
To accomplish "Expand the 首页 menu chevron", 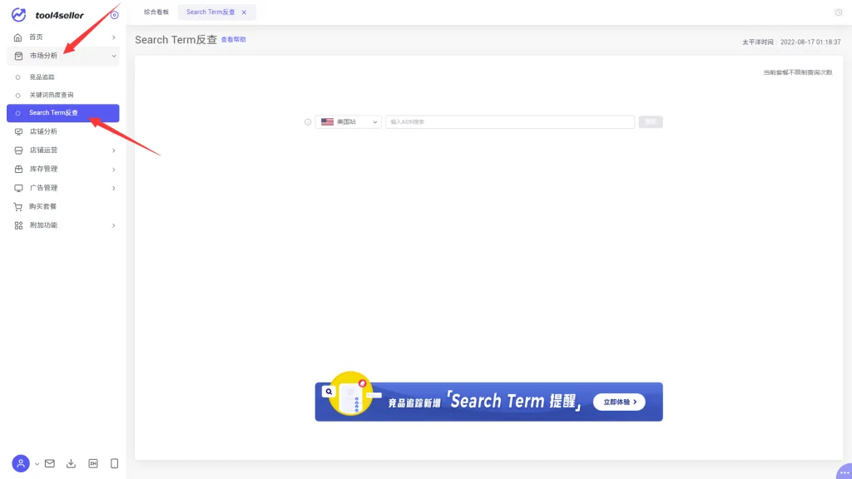I will click(x=113, y=37).
